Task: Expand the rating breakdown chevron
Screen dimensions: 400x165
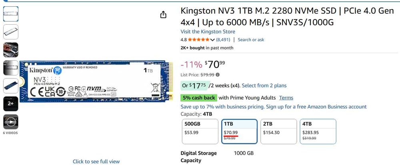Action: (212, 40)
